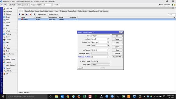Click Copy in Hotspot Server dialog

[117, 50]
